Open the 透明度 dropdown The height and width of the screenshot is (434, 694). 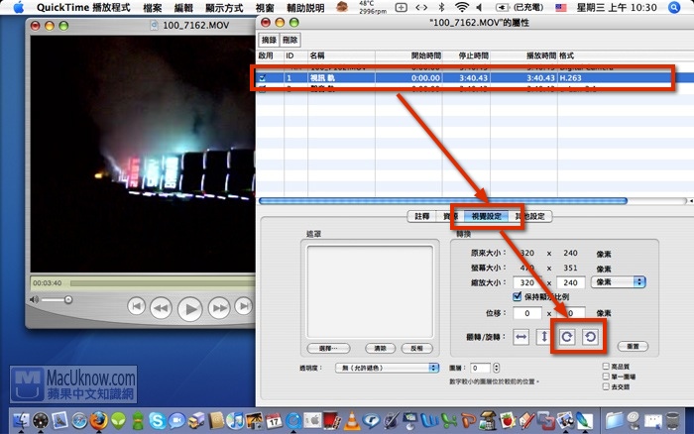click(387, 368)
